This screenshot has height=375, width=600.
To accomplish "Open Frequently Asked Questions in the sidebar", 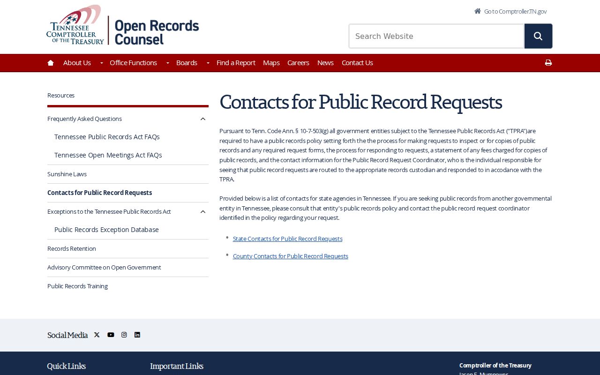I will coord(84,119).
